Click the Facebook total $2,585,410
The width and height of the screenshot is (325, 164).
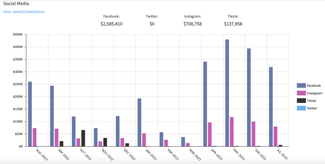111,24
